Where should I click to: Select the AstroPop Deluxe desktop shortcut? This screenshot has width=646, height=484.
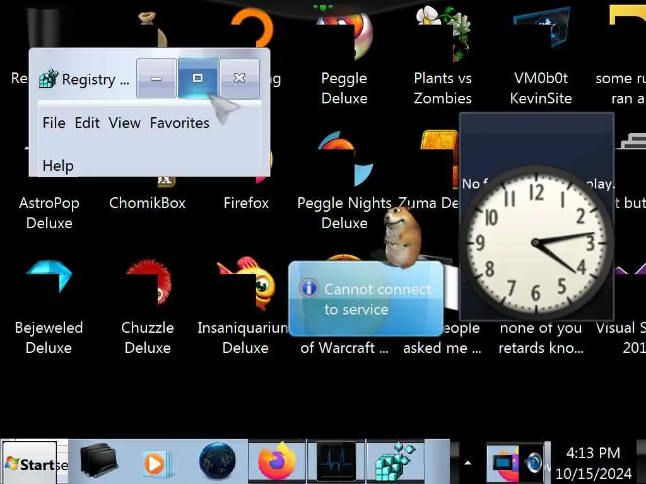click(49, 213)
